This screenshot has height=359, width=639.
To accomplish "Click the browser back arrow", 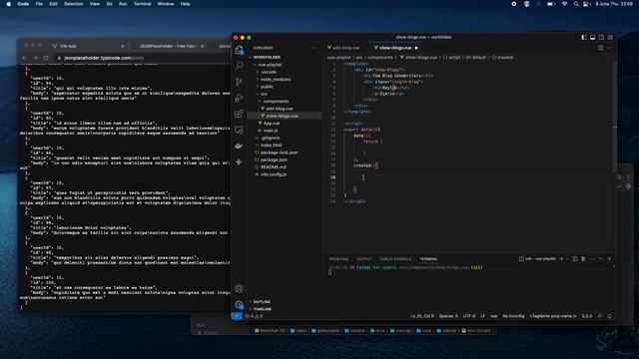I will point(24,58).
